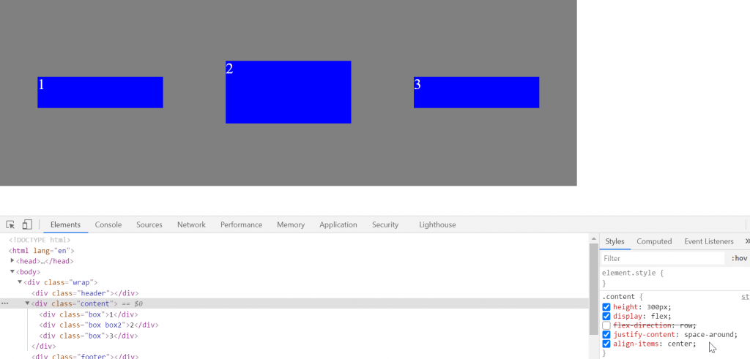The width and height of the screenshot is (750, 359).
Task: Select the div class box node containing 3
Action: tap(89, 336)
